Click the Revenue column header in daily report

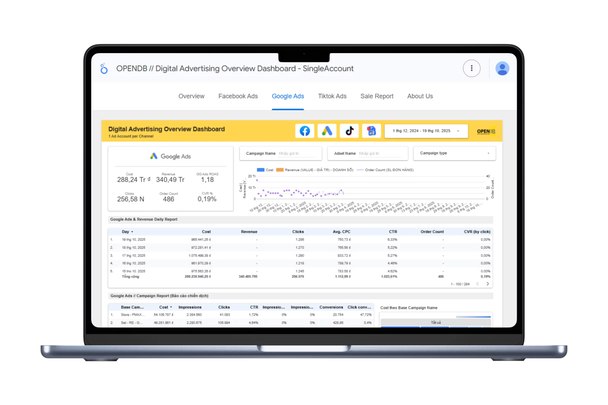pos(249,232)
